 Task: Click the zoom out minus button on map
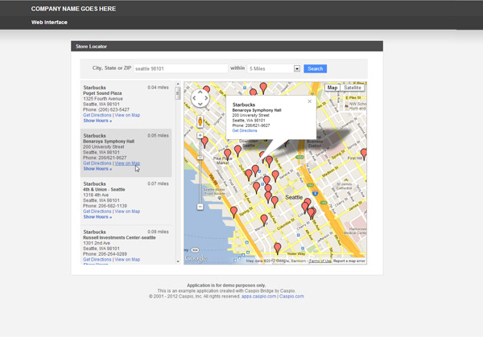[200, 207]
